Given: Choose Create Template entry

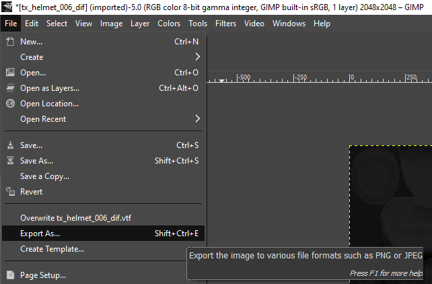Looking at the screenshot, I should point(52,249).
